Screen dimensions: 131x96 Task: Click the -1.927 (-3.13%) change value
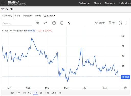click(x=44, y=31)
